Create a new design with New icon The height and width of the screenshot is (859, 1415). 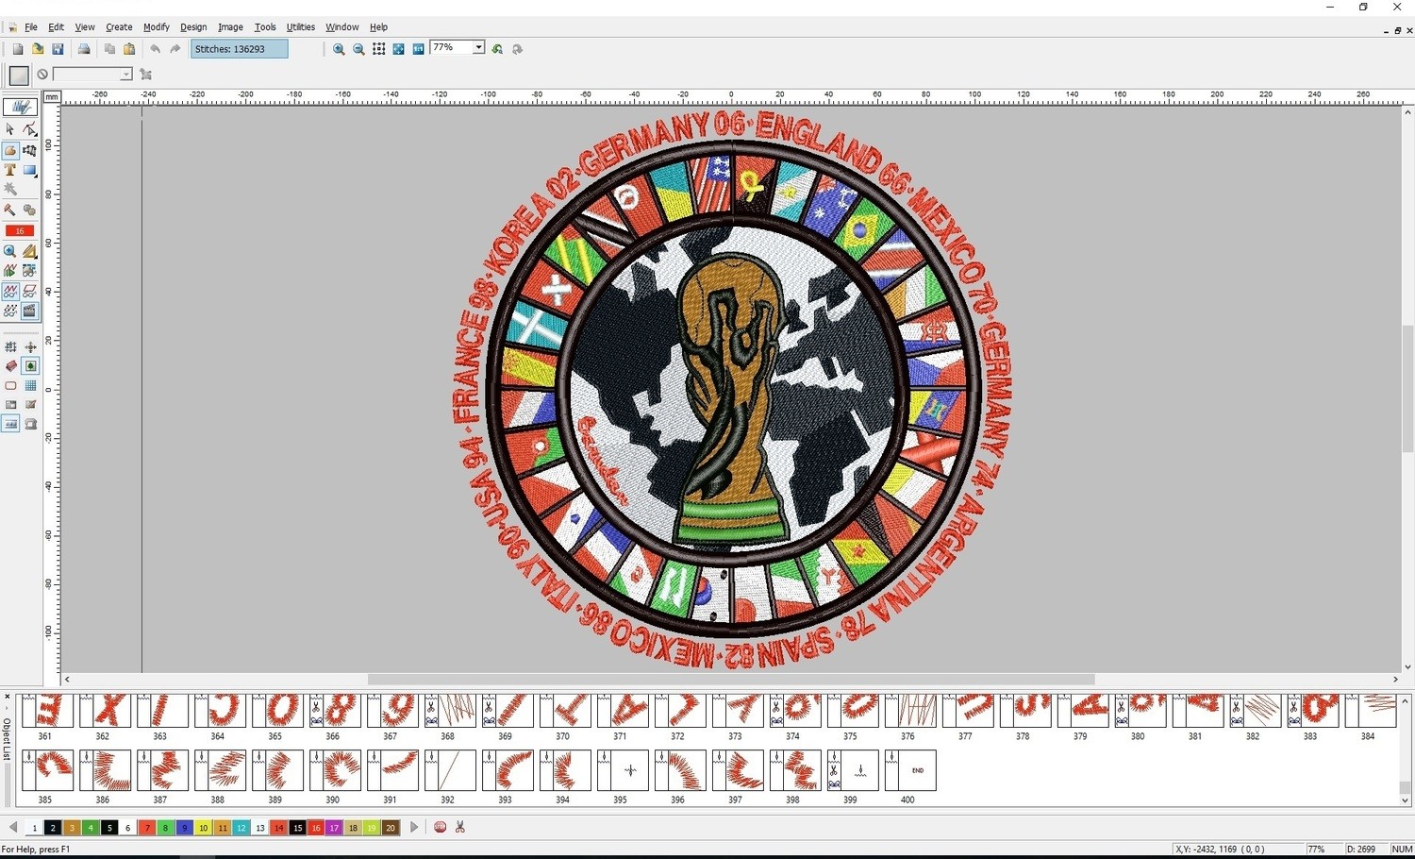pyautogui.click(x=18, y=49)
